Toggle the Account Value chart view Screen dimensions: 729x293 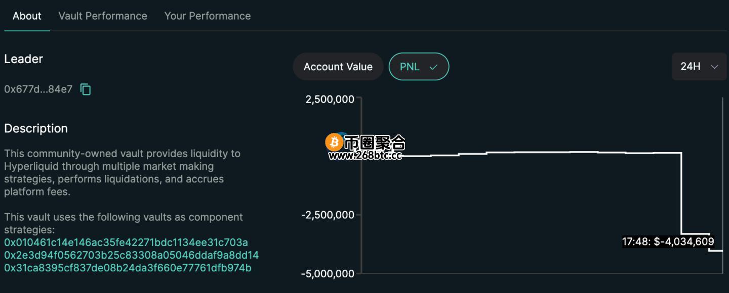point(338,67)
